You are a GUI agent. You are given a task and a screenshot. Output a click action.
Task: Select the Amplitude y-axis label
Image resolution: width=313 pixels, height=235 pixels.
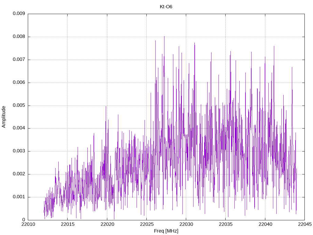(x=4, y=117)
